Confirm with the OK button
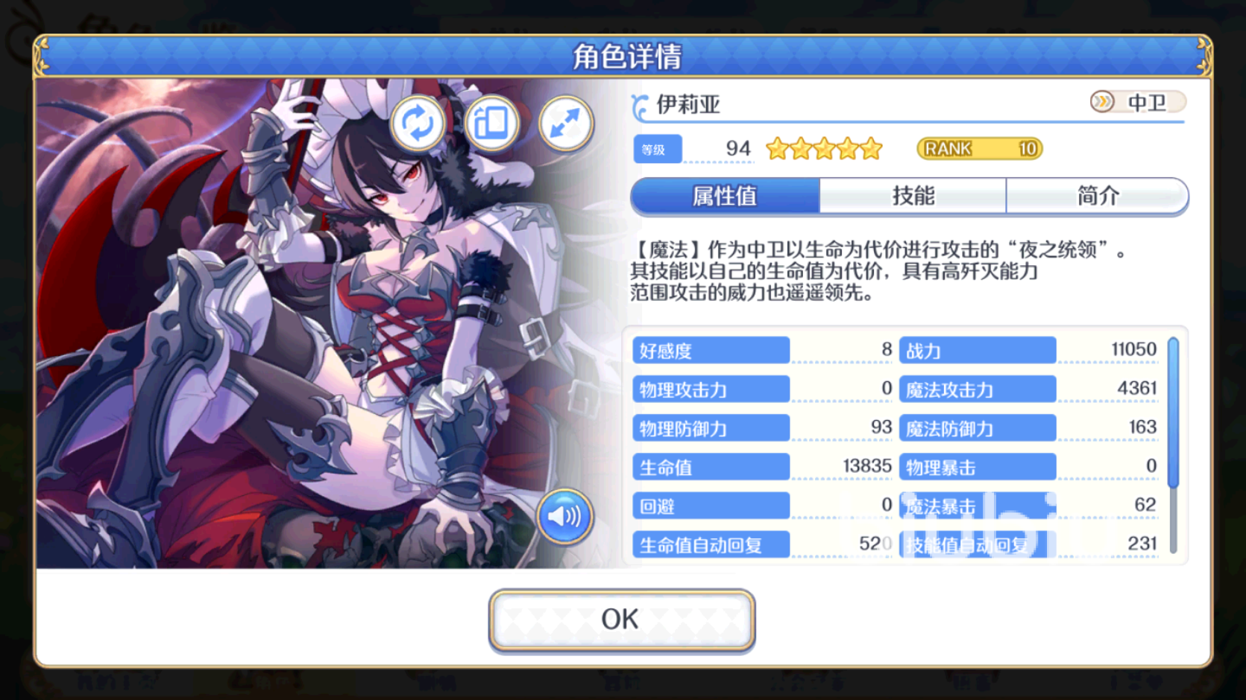Viewport: 1246px width, 700px height. (x=621, y=620)
